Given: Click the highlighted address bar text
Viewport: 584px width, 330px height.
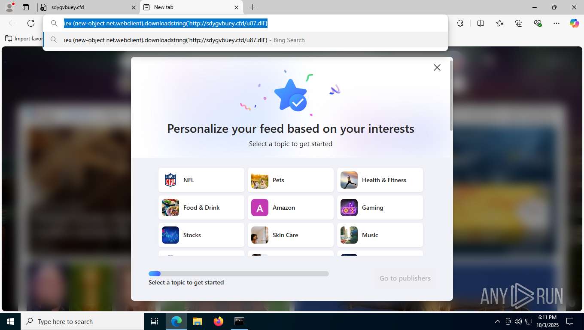Looking at the screenshot, I should point(166,23).
